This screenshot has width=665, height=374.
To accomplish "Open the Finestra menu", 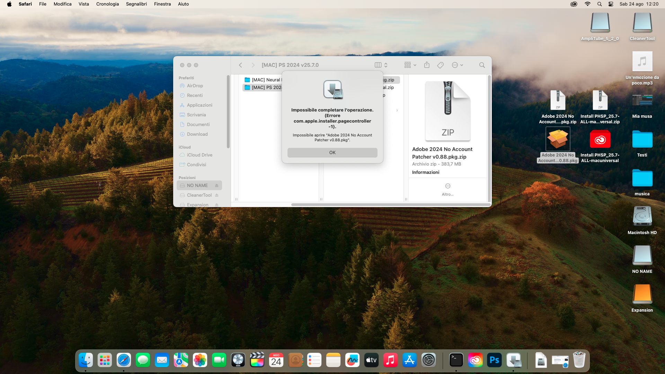I will [x=162, y=4].
